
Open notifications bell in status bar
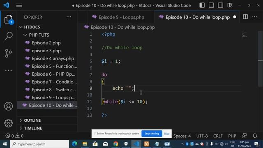[x=255, y=136]
